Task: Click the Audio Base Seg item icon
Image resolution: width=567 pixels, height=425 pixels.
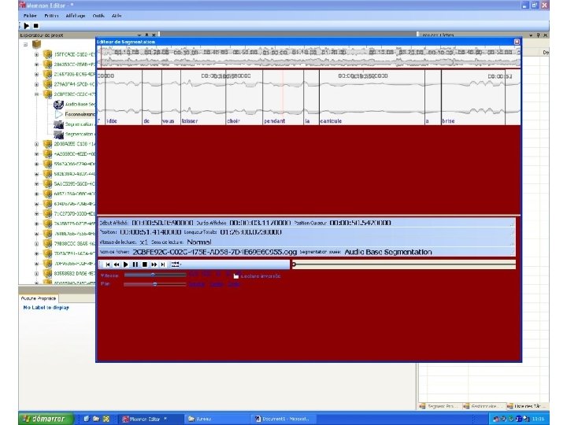Action: (x=58, y=105)
